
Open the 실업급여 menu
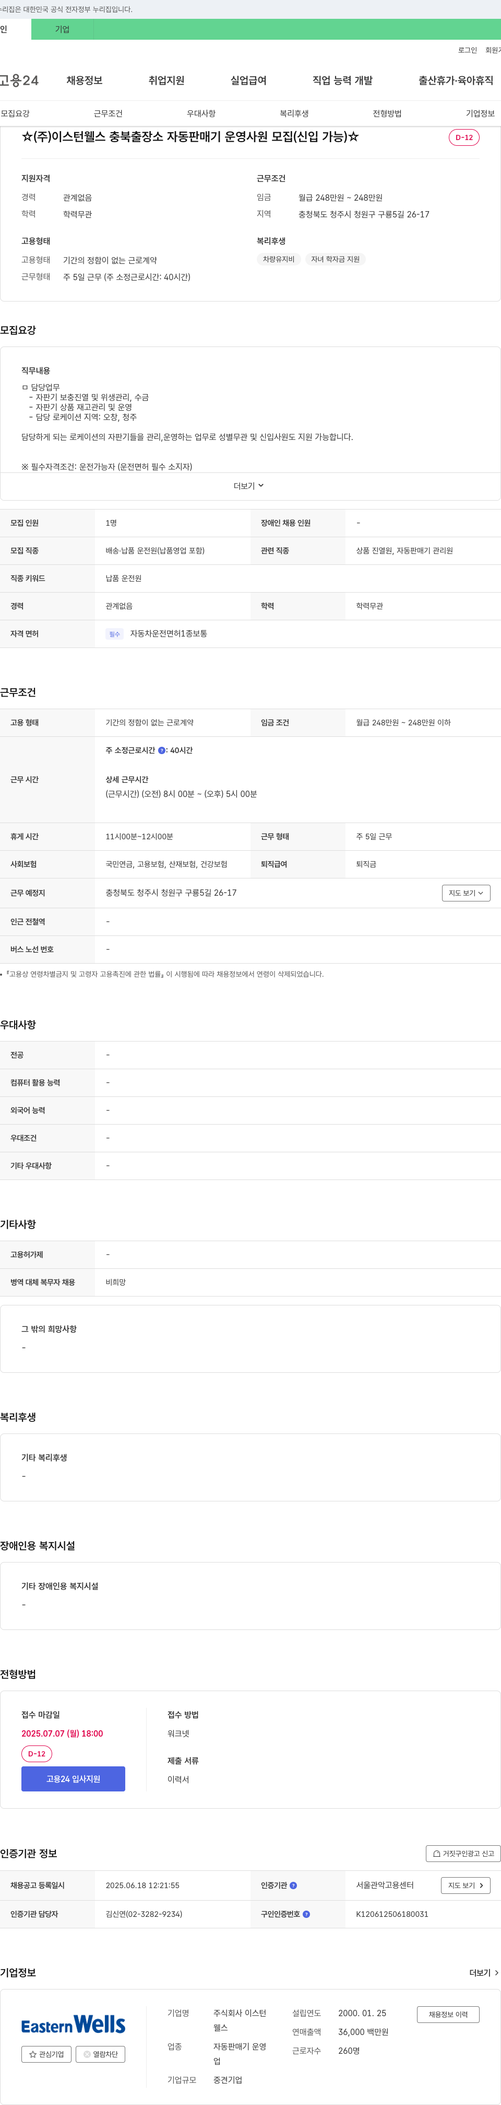pos(248,80)
